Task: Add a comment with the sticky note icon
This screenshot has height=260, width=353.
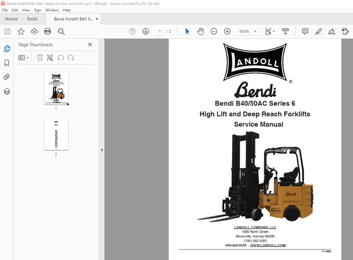Action: pyautogui.click(x=305, y=31)
